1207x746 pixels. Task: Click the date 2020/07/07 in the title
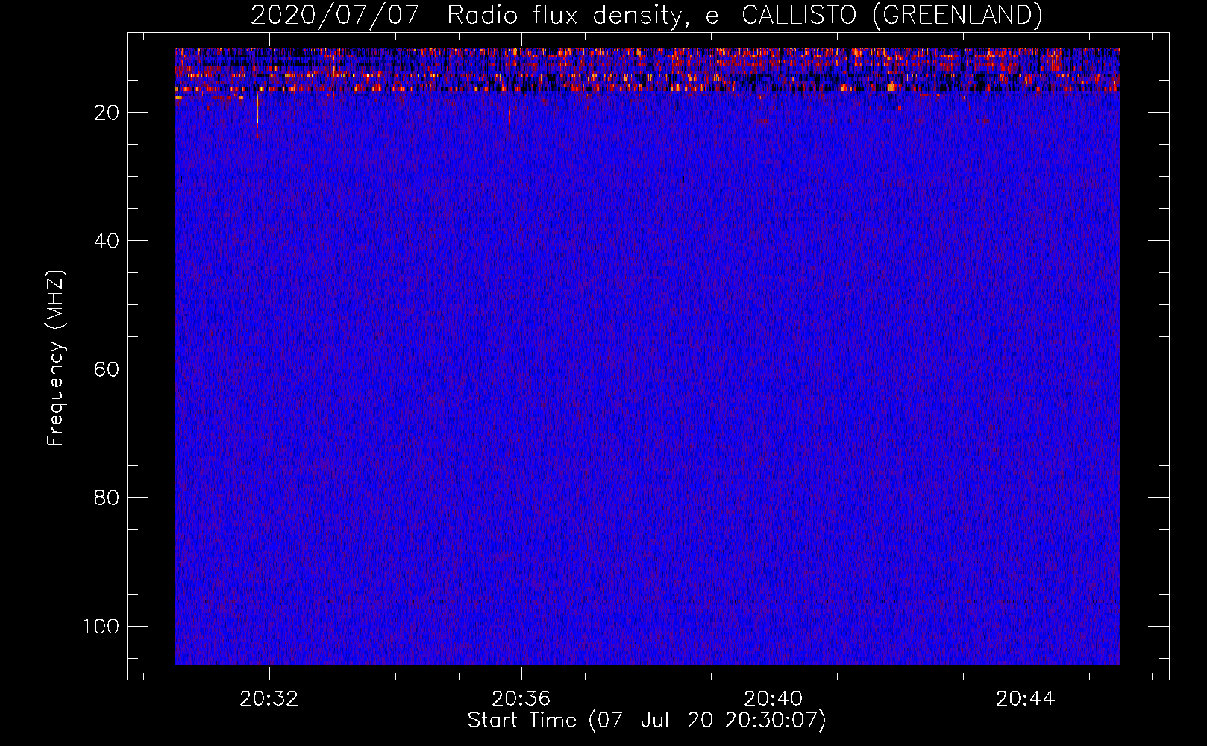tap(335, 15)
